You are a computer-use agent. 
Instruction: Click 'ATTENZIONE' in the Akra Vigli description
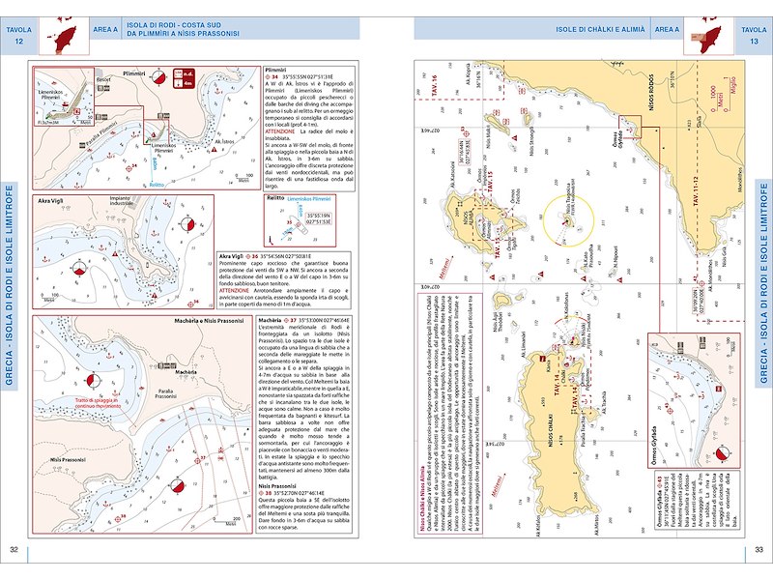coord(233,291)
